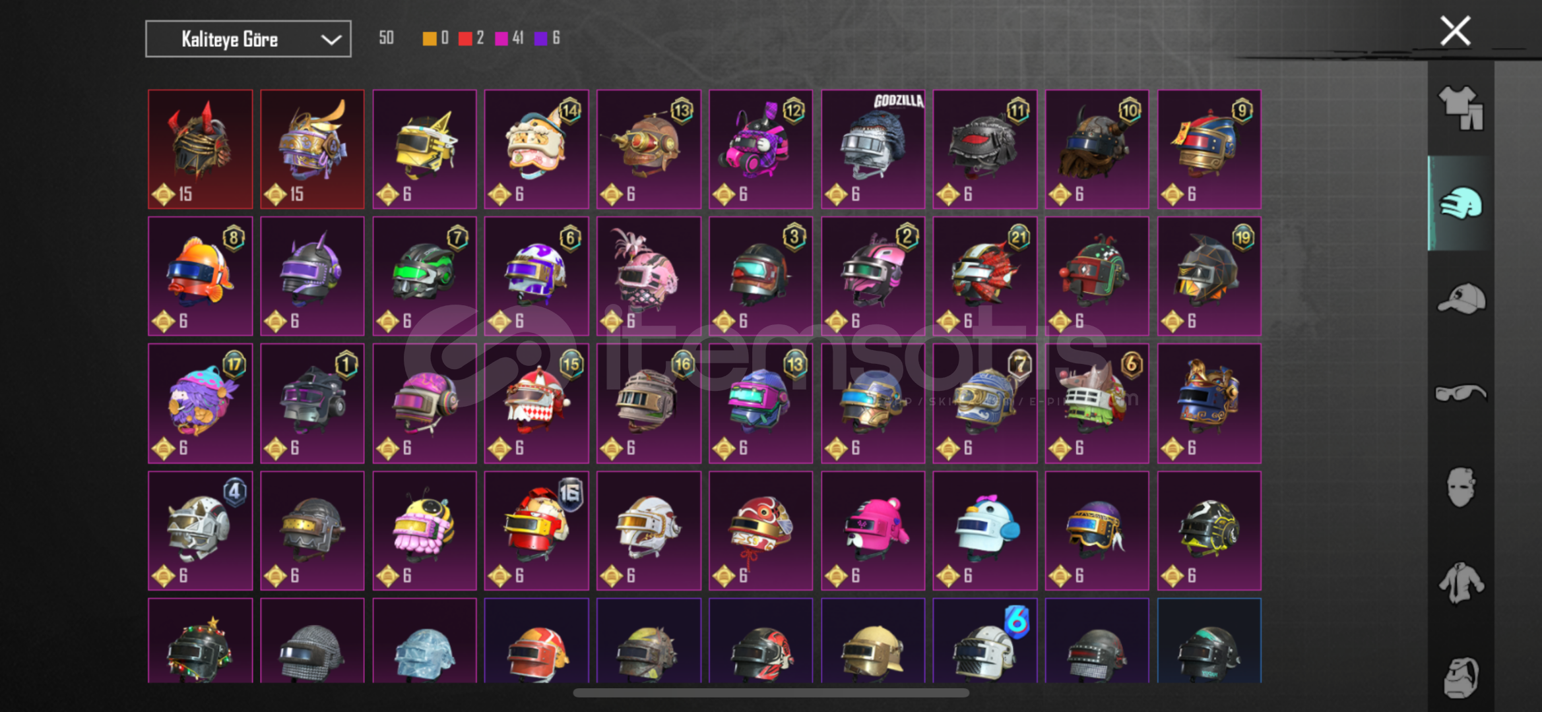Filter by the red quality swatch
The image size is (1542, 712).
tap(465, 38)
